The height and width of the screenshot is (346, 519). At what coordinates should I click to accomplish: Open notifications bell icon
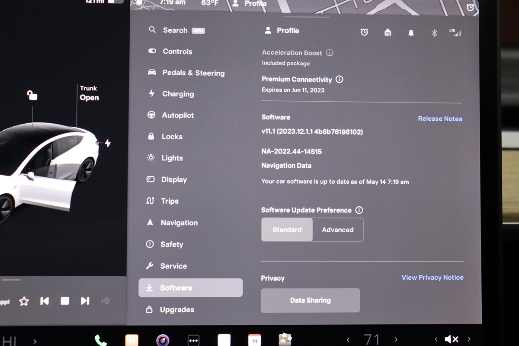coord(411,33)
